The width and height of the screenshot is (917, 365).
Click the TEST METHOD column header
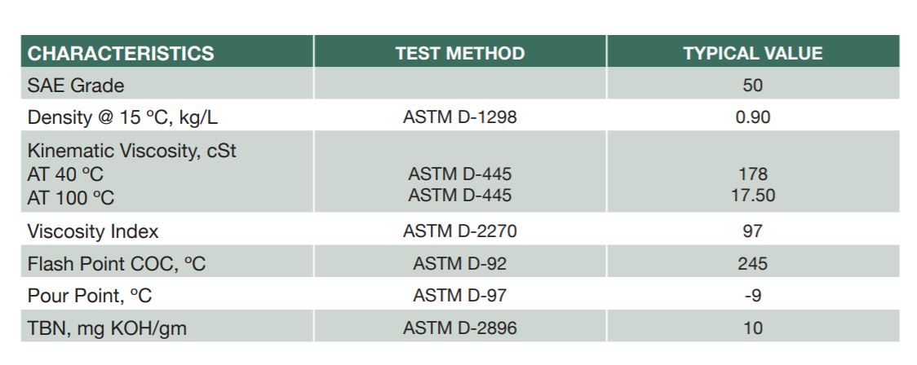pos(459,54)
